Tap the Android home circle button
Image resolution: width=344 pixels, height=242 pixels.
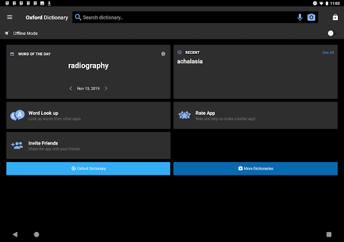click(36, 235)
